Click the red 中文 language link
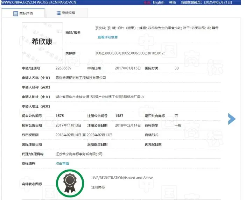 pos(147,2)
